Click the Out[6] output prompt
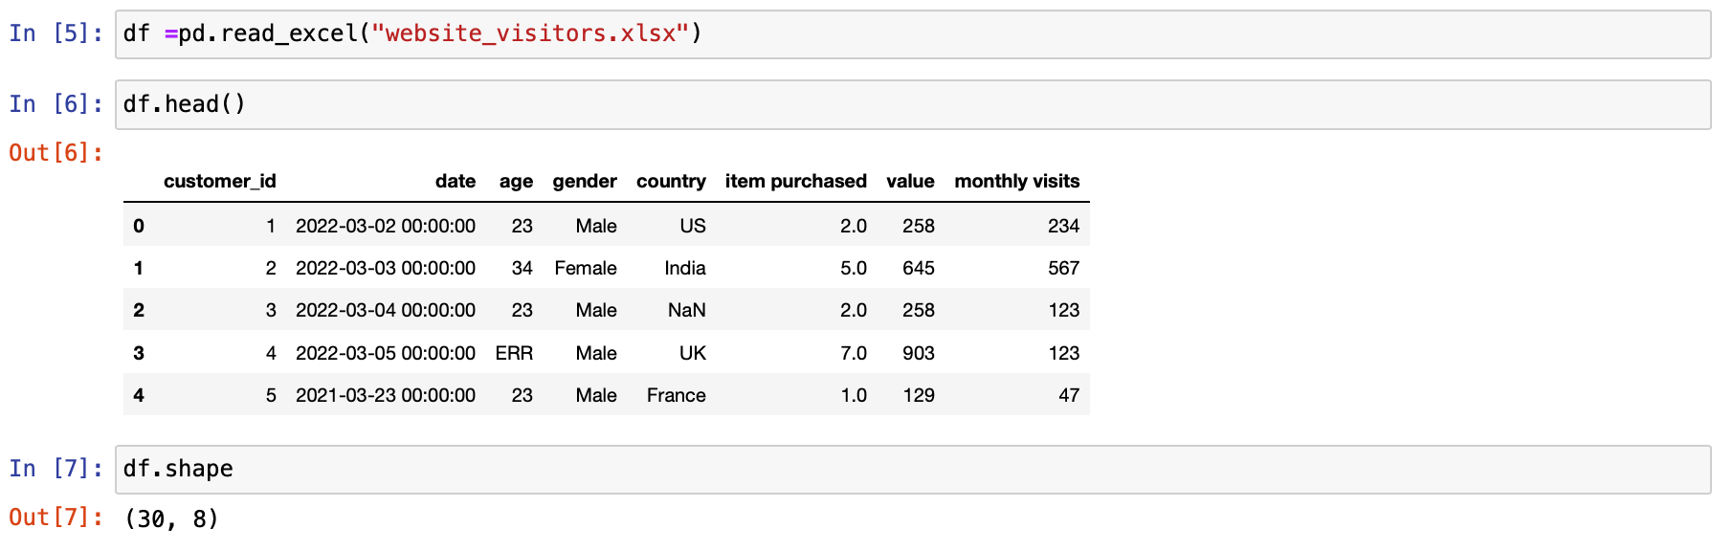This screenshot has height=551, width=1734. pyautogui.click(x=56, y=153)
